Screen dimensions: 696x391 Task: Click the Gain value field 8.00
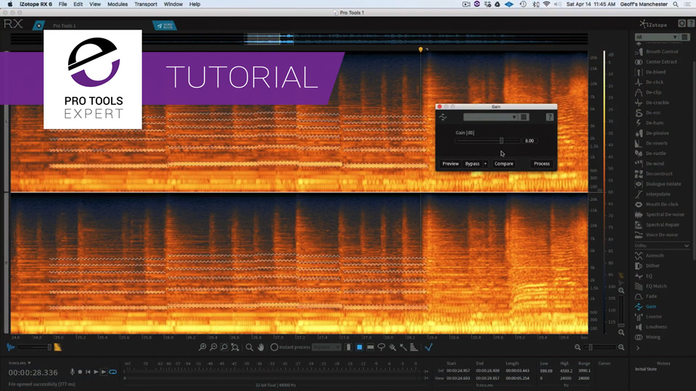point(529,141)
